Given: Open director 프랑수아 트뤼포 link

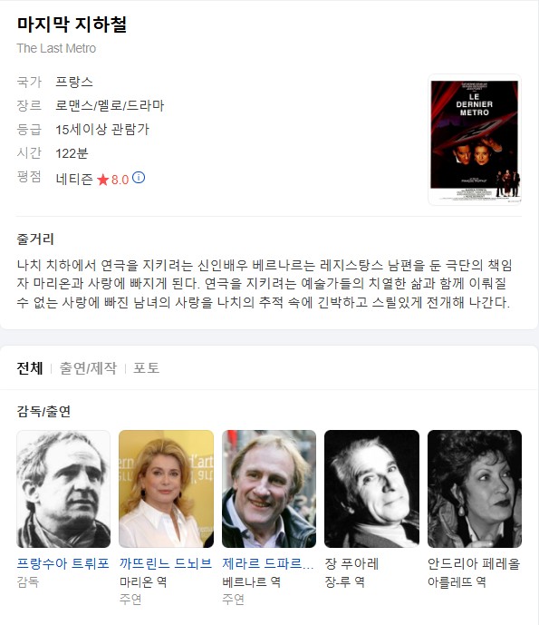Looking at the screenshot, I should click(63, 563).
